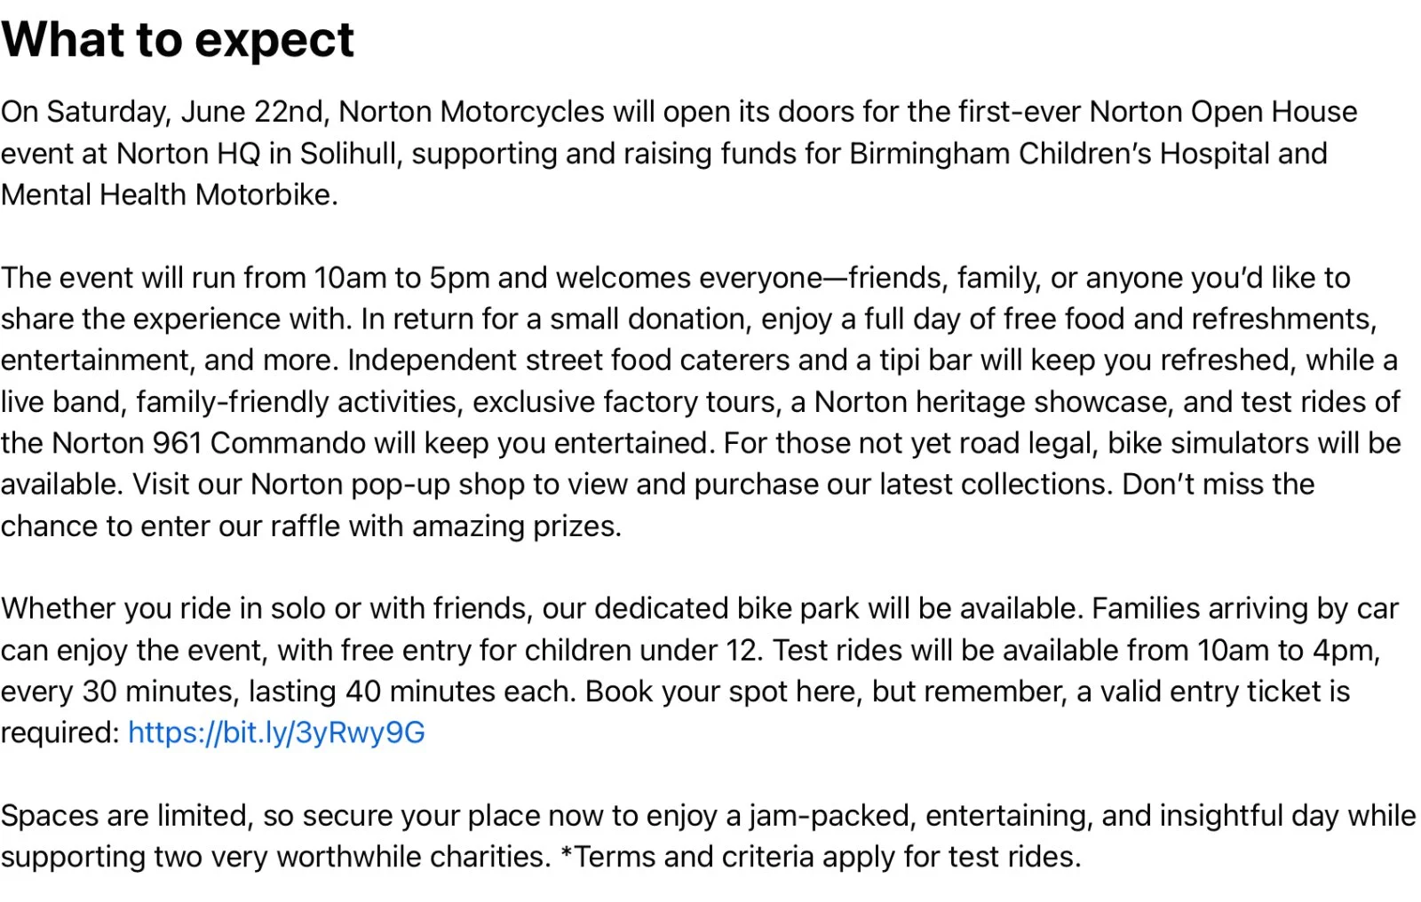This screenshot has height=902, width=1421.
Task: Click the "Norton Open House" event name
Action: 1223,112
